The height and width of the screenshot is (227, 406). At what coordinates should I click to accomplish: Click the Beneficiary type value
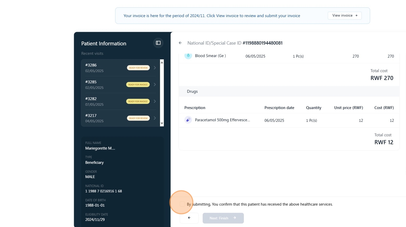(94, 163)
